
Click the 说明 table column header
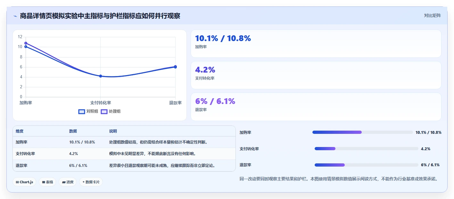[x=113, y=131]
